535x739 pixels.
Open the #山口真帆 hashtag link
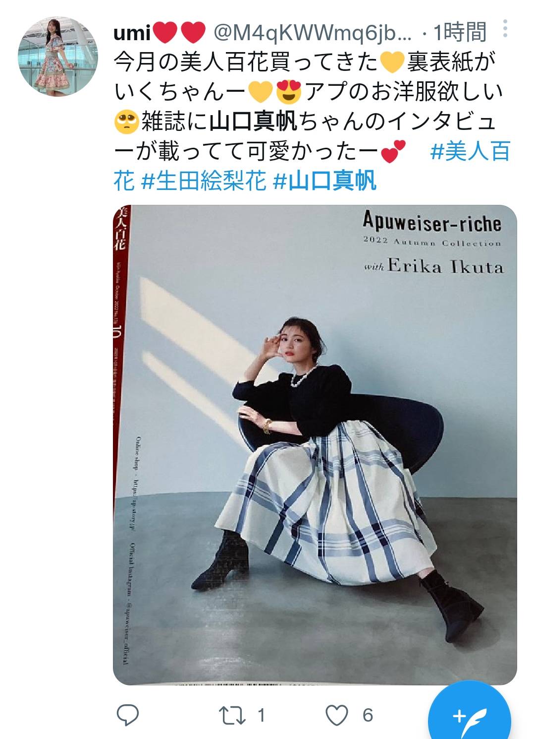coord(325,181)
